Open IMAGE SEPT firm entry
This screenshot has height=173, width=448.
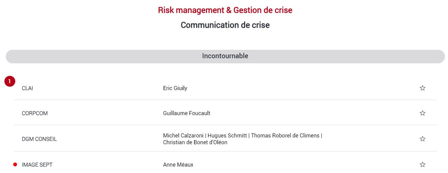pyautogui.click(x=37, y=165)
